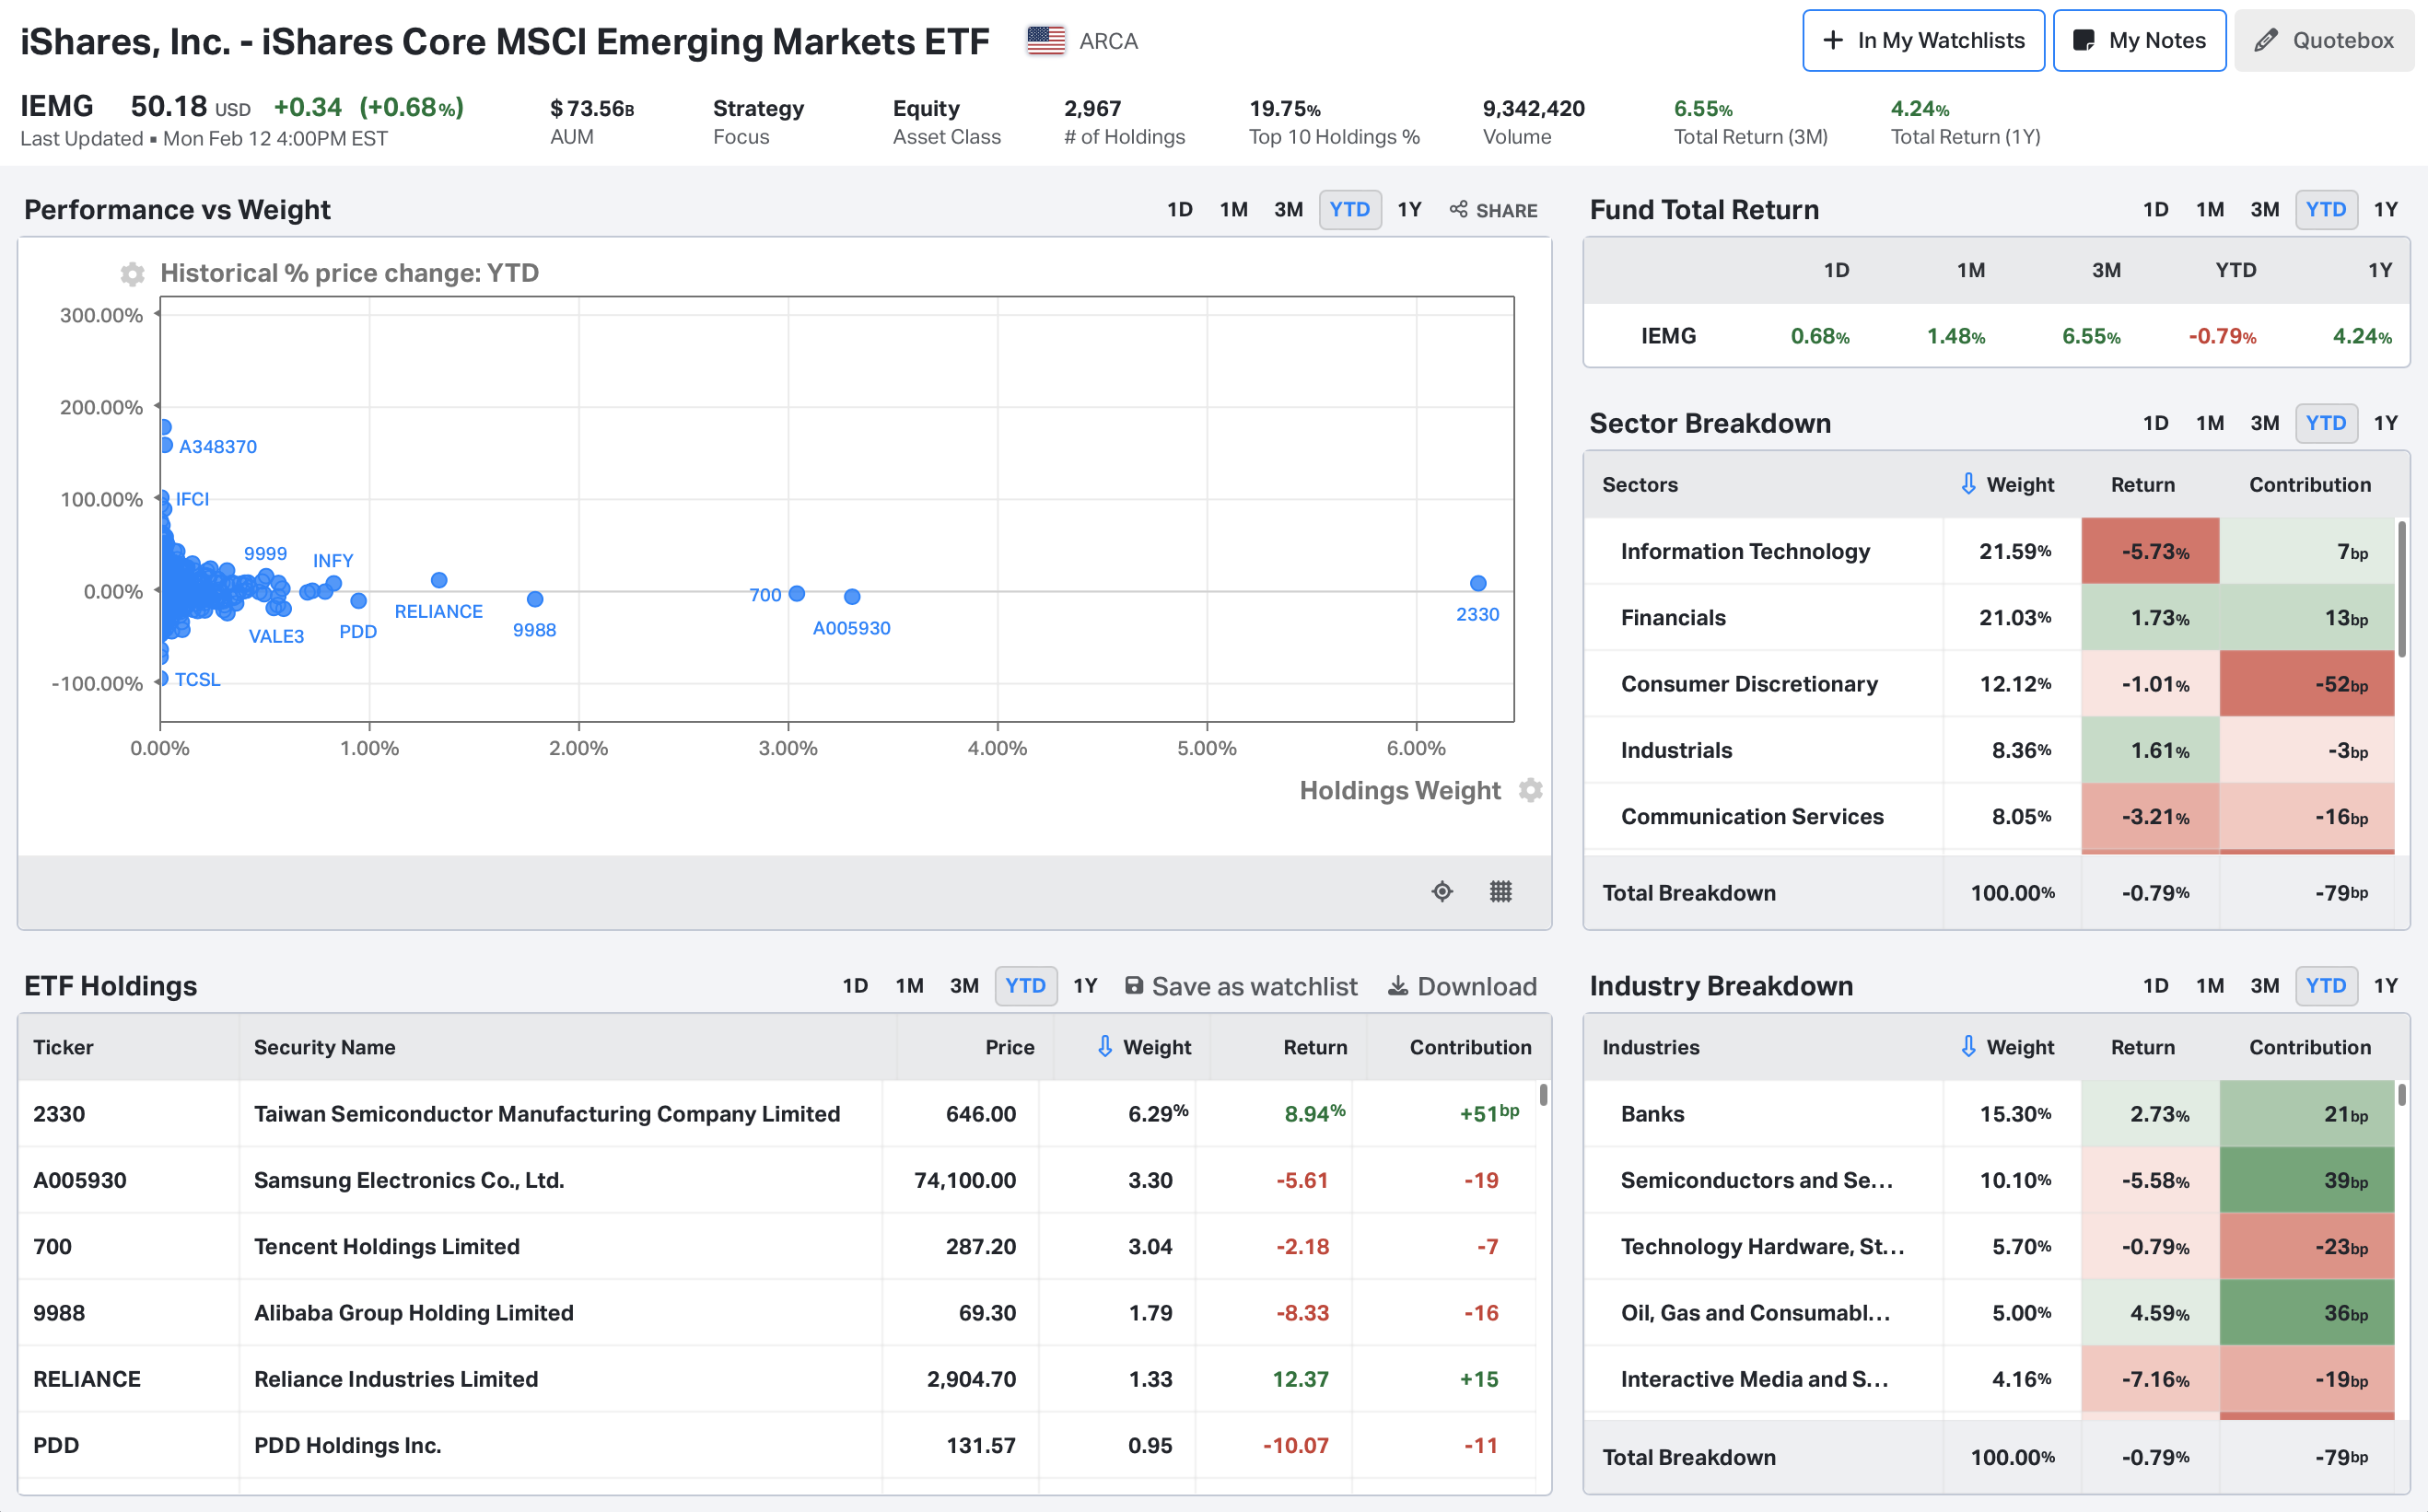Image resolution: width=2428 pixels, height=1512 pixels.
Task: Select 1Y in Performance vs Weight
Action: tap(1409, 210)
